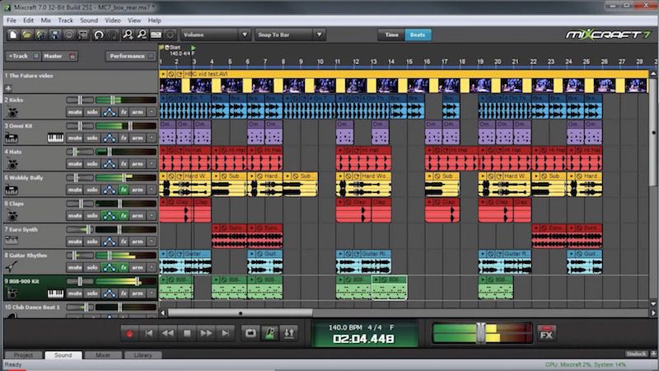Open the Mix menu
659x371 pixels.
tap(46, 21)
